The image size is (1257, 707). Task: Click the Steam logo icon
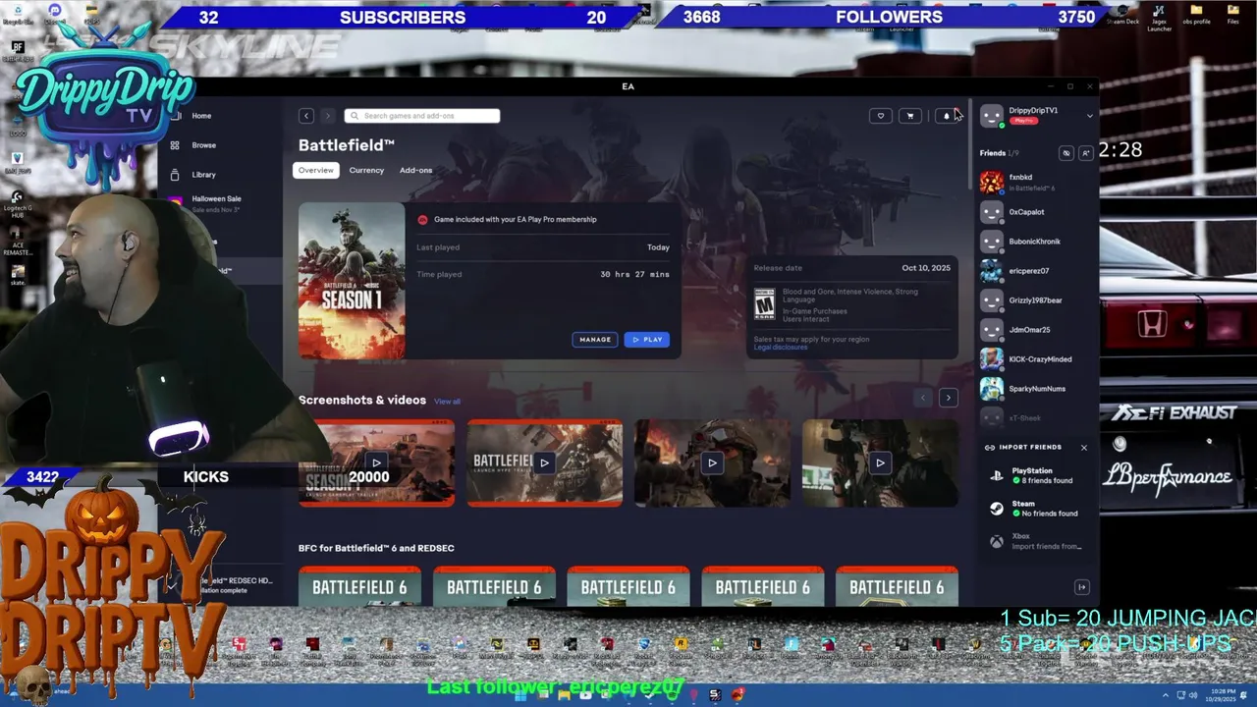point(996,509)
